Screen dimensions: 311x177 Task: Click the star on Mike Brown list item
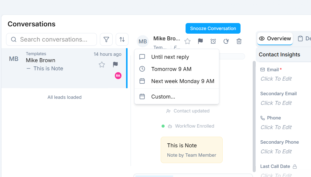pyautogui.click(x=102, y=65)
